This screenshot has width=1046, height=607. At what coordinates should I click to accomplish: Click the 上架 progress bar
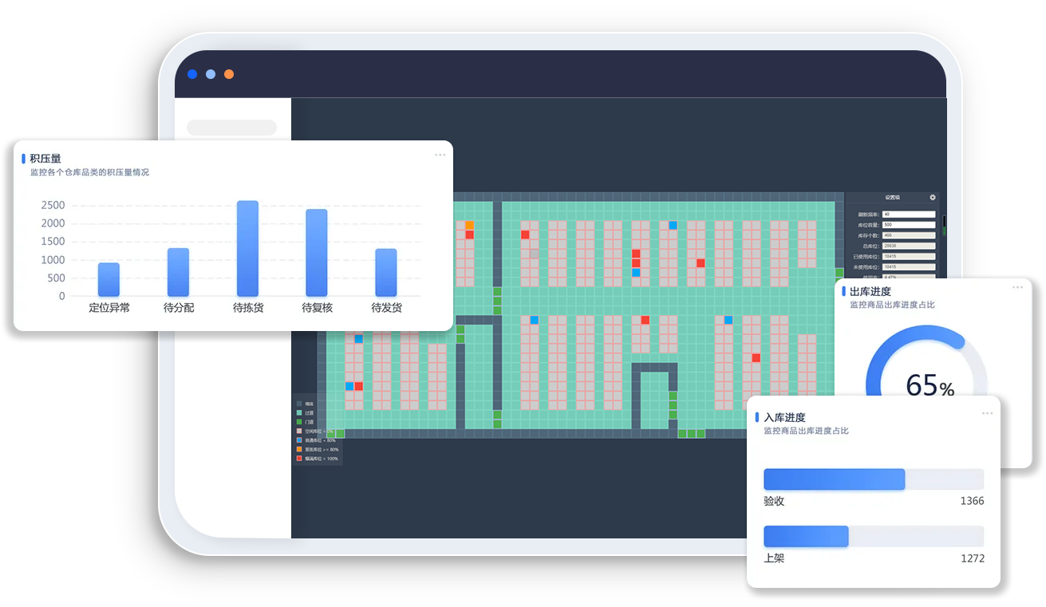click(874, 536)
